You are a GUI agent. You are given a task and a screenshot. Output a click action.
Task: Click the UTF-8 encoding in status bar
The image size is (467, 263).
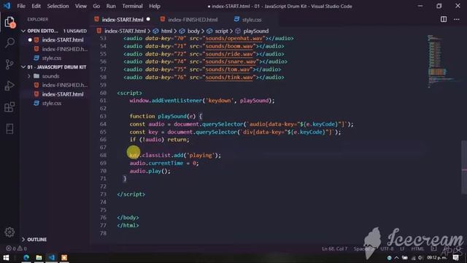point(387,248)
